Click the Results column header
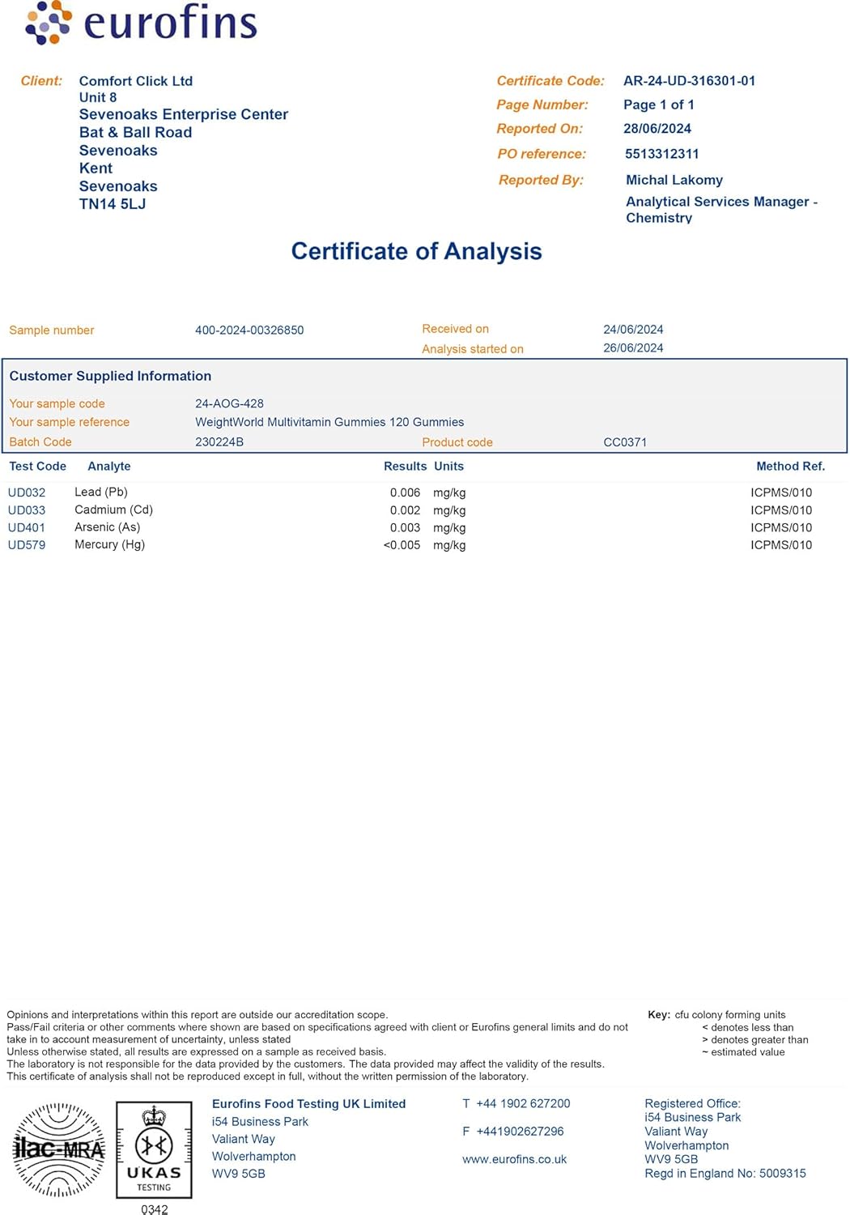Screen dimensions: 850x1215 [x=405, y=467]
